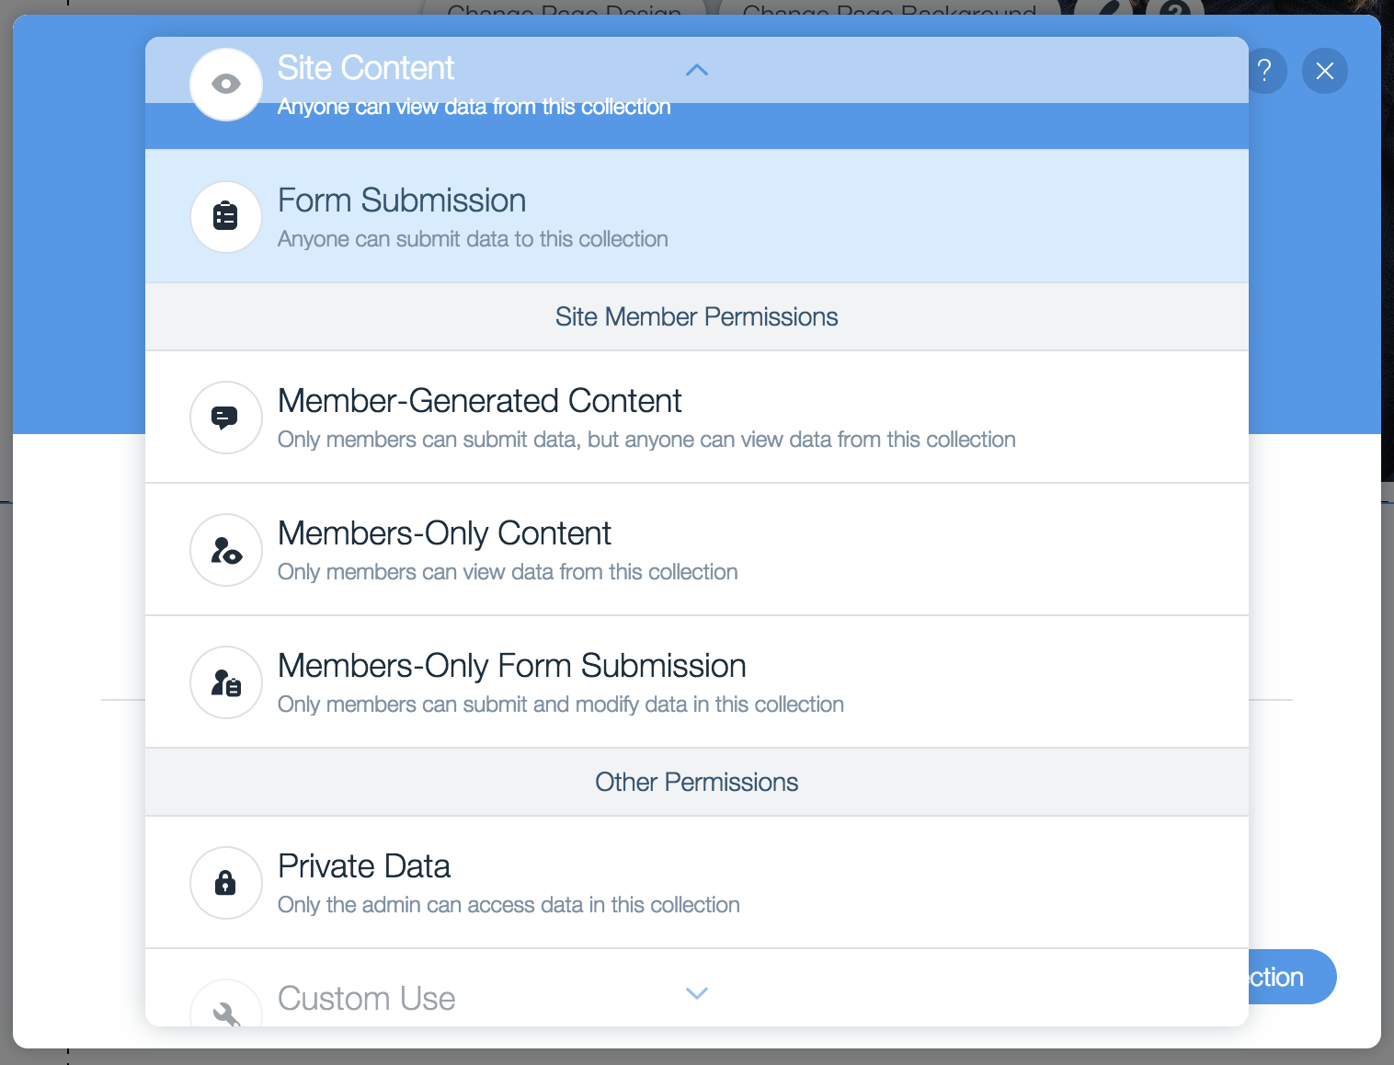1394x1065 pixels.
Task: Click the Members-Only Content person-eye icon
Action: (x=226, y=550)
